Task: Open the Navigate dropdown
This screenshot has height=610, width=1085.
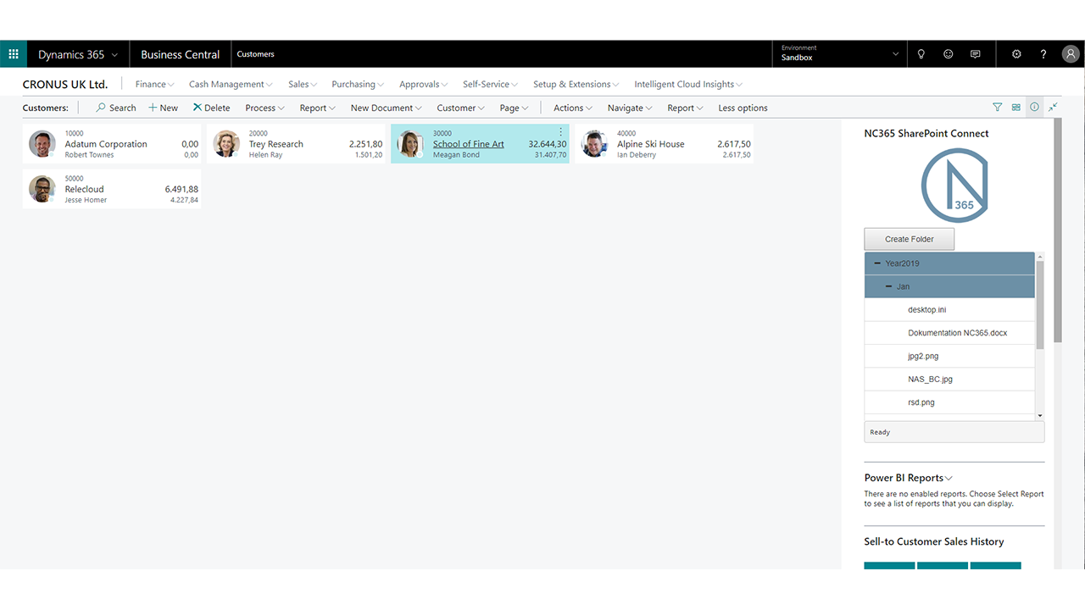Action: point(630,108)
